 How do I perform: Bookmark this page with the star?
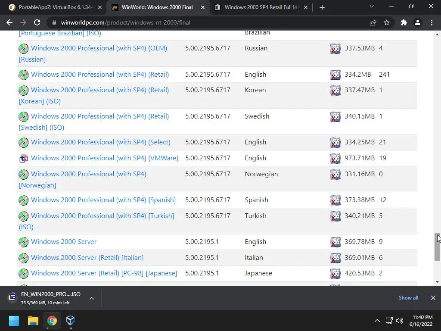[387, 22]
